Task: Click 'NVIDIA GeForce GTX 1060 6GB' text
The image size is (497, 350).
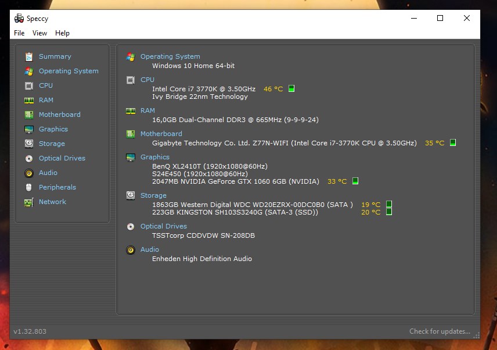Action: click(234, 181)
